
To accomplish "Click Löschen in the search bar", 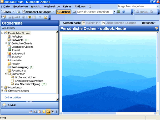I will [131, 23].
